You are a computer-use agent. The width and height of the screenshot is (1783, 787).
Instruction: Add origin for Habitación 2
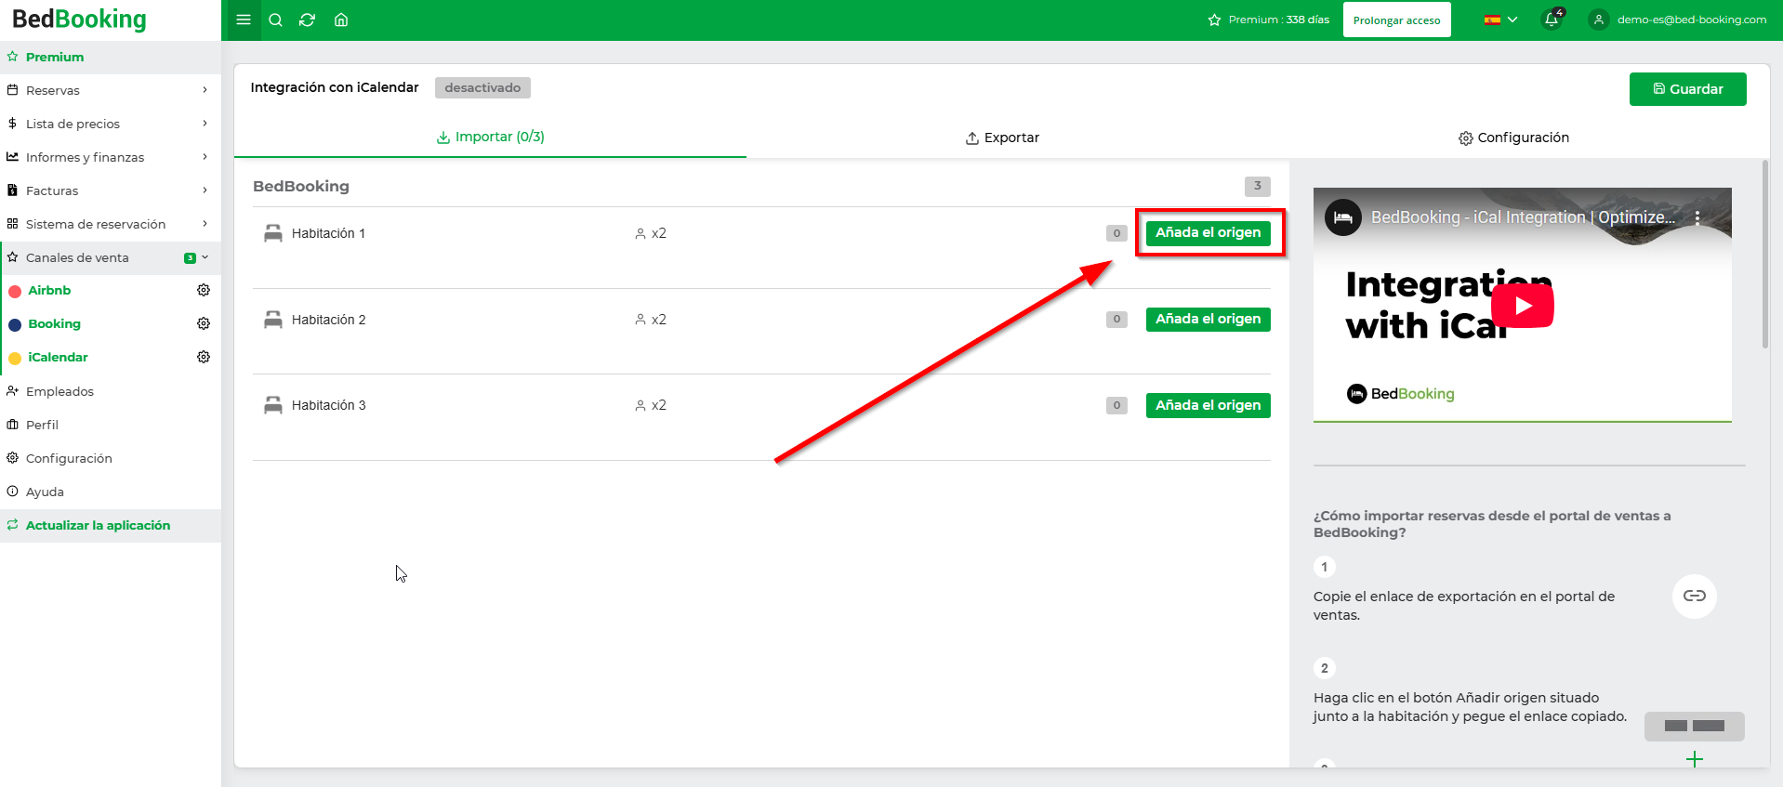point(1208,319)
